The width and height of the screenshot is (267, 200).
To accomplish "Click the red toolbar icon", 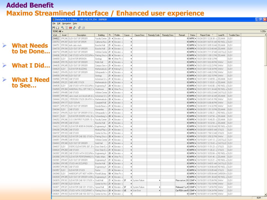I will click(x=70, y=27).
